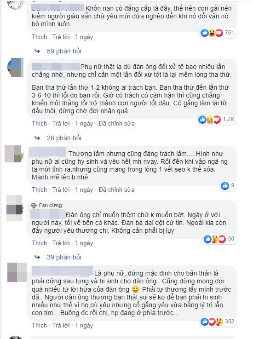
Task: Like the 'Khốn nạn có đẳng cấp' comment
Action: [x=40, y=37]
